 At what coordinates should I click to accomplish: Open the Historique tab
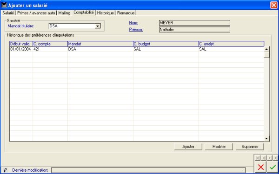click(x=106, y=13)
